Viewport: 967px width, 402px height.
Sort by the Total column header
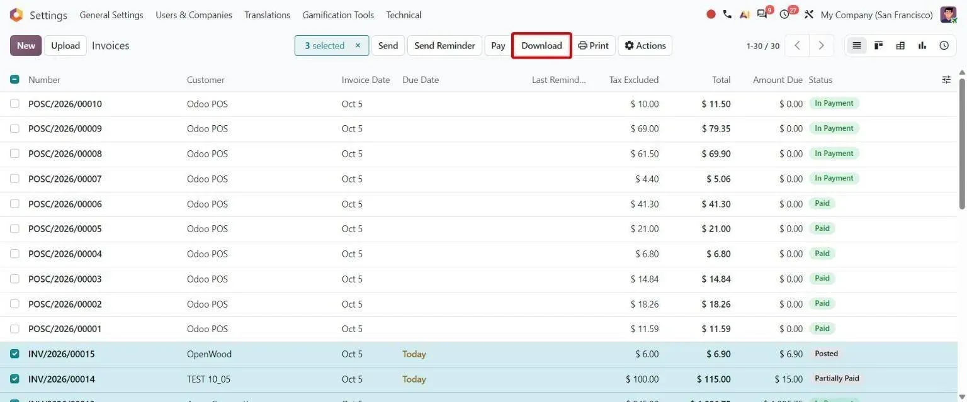coord(721,80)
